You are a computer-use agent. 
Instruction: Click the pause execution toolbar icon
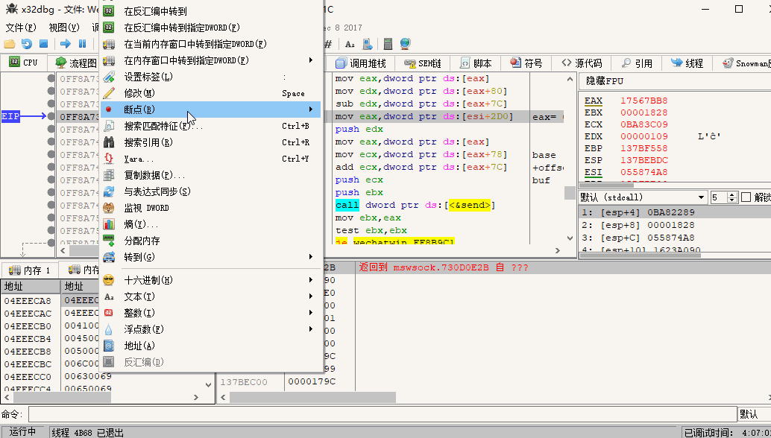83,44
